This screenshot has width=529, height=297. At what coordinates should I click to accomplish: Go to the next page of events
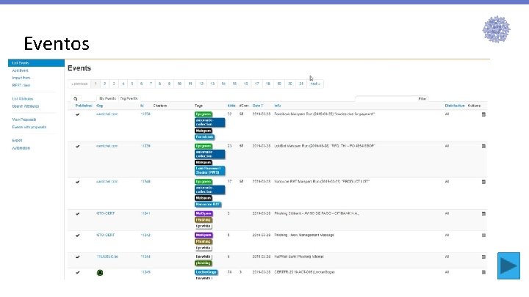click(315, 84)
